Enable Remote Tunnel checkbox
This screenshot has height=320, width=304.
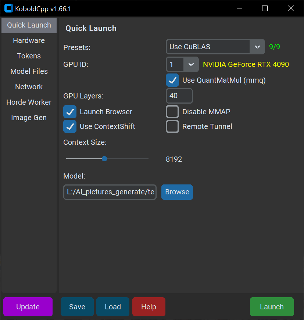click(172, 126)
